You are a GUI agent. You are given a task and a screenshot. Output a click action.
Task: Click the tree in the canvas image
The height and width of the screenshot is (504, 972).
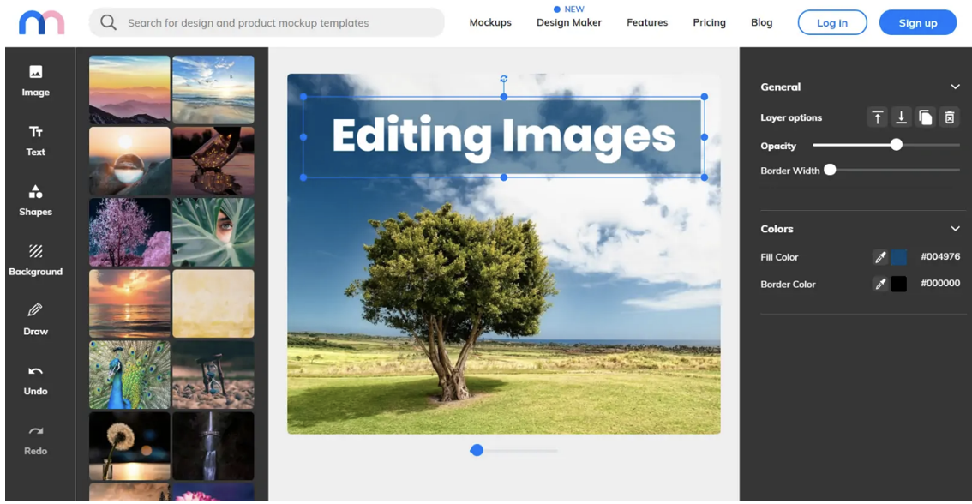tap(451, 301)
